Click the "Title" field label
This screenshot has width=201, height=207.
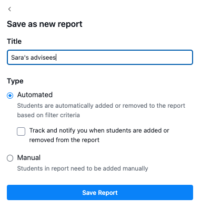point(14,41)
